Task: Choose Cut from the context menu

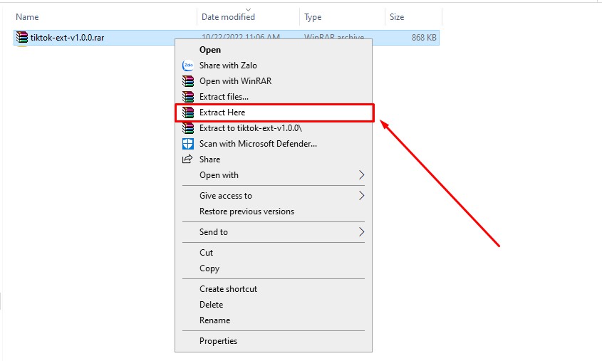Action: [207, 253]
